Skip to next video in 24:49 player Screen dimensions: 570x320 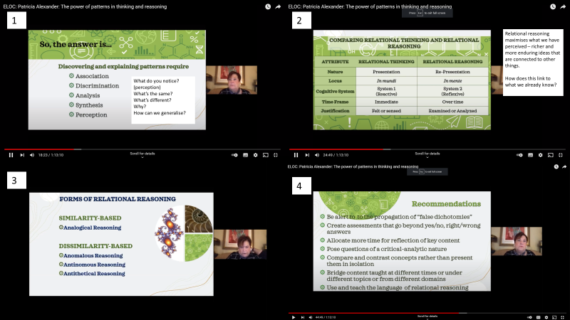pyautogui.click(x=307, y=155)
